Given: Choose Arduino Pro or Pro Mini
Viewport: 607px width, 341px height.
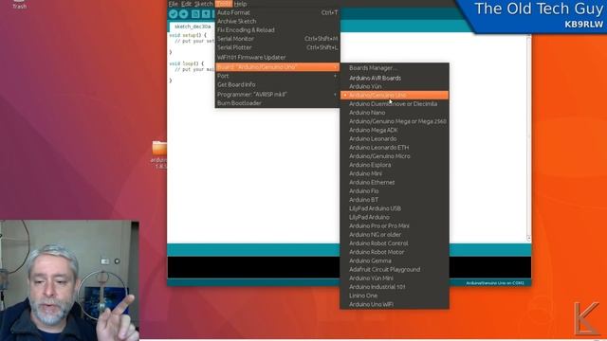Looking at the screenshot, I should tap(395, 226).
